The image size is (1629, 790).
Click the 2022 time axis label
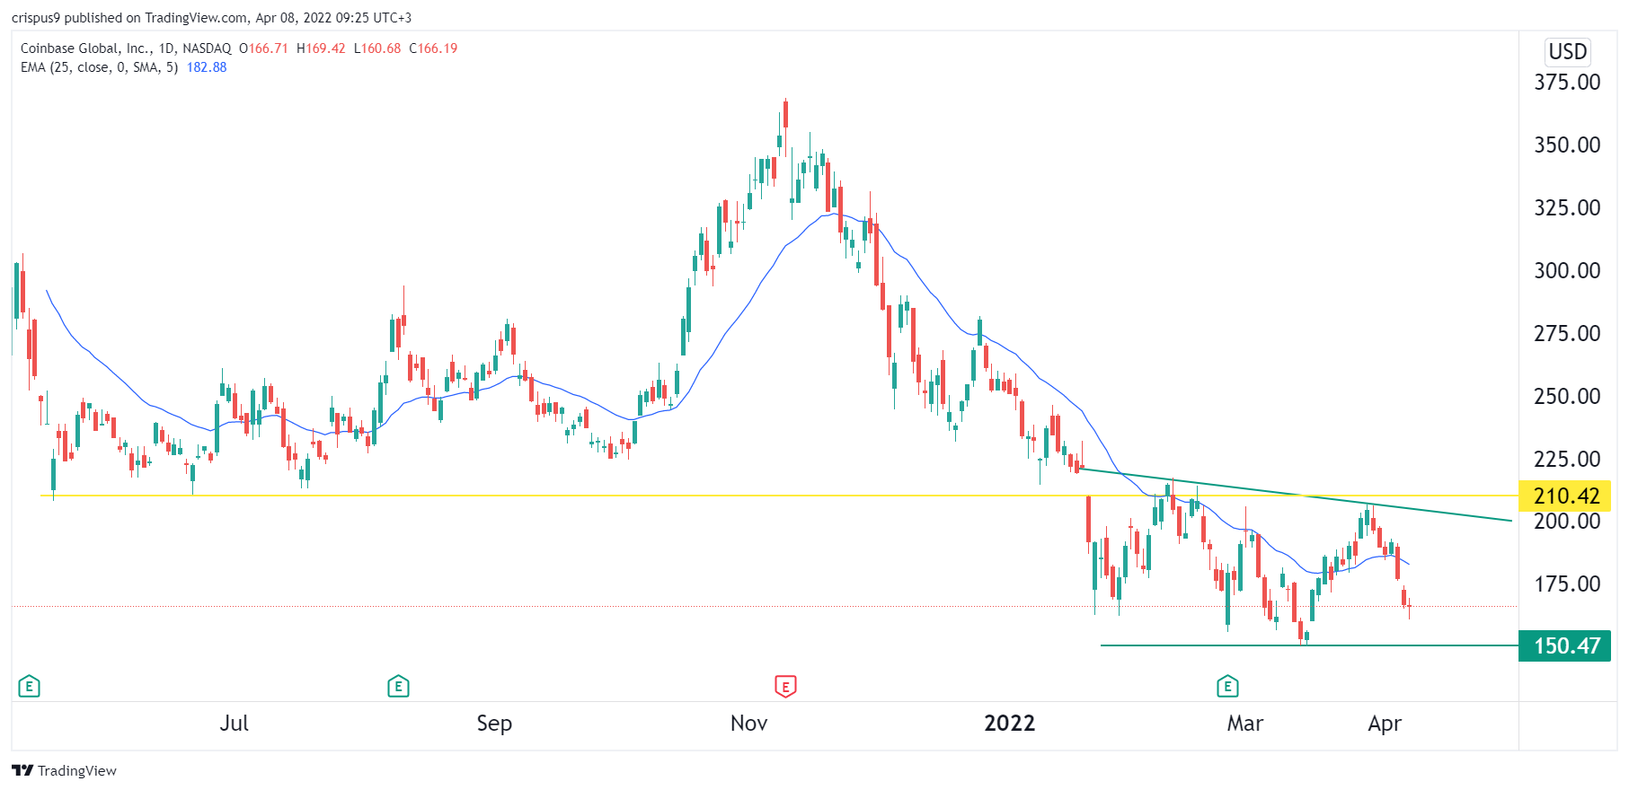(1010, 724)
